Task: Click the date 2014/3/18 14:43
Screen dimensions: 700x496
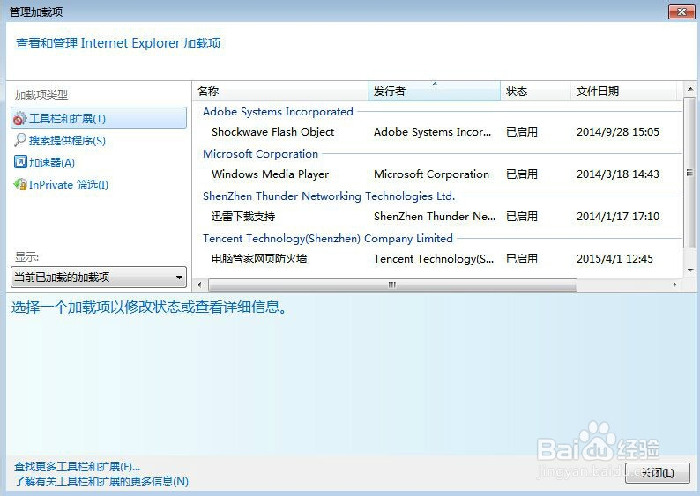Action: click(618, 174)
